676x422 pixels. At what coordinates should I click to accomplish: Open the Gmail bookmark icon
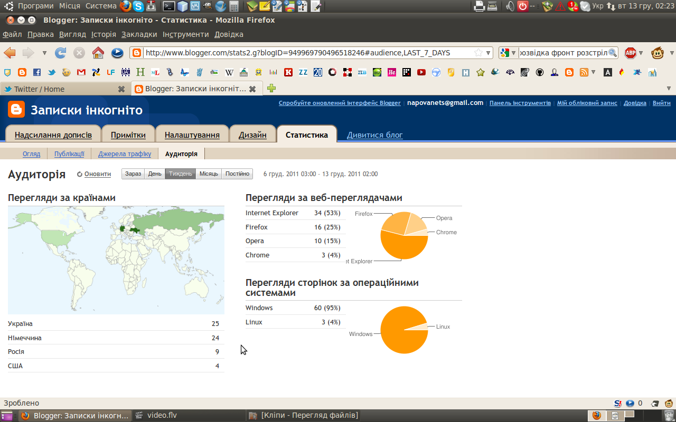[81, 72]
